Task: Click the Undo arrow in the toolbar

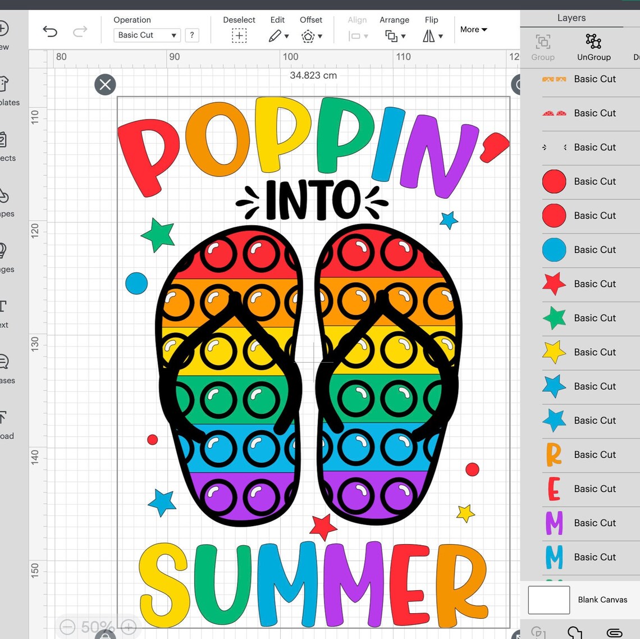Action: point(50,32)
